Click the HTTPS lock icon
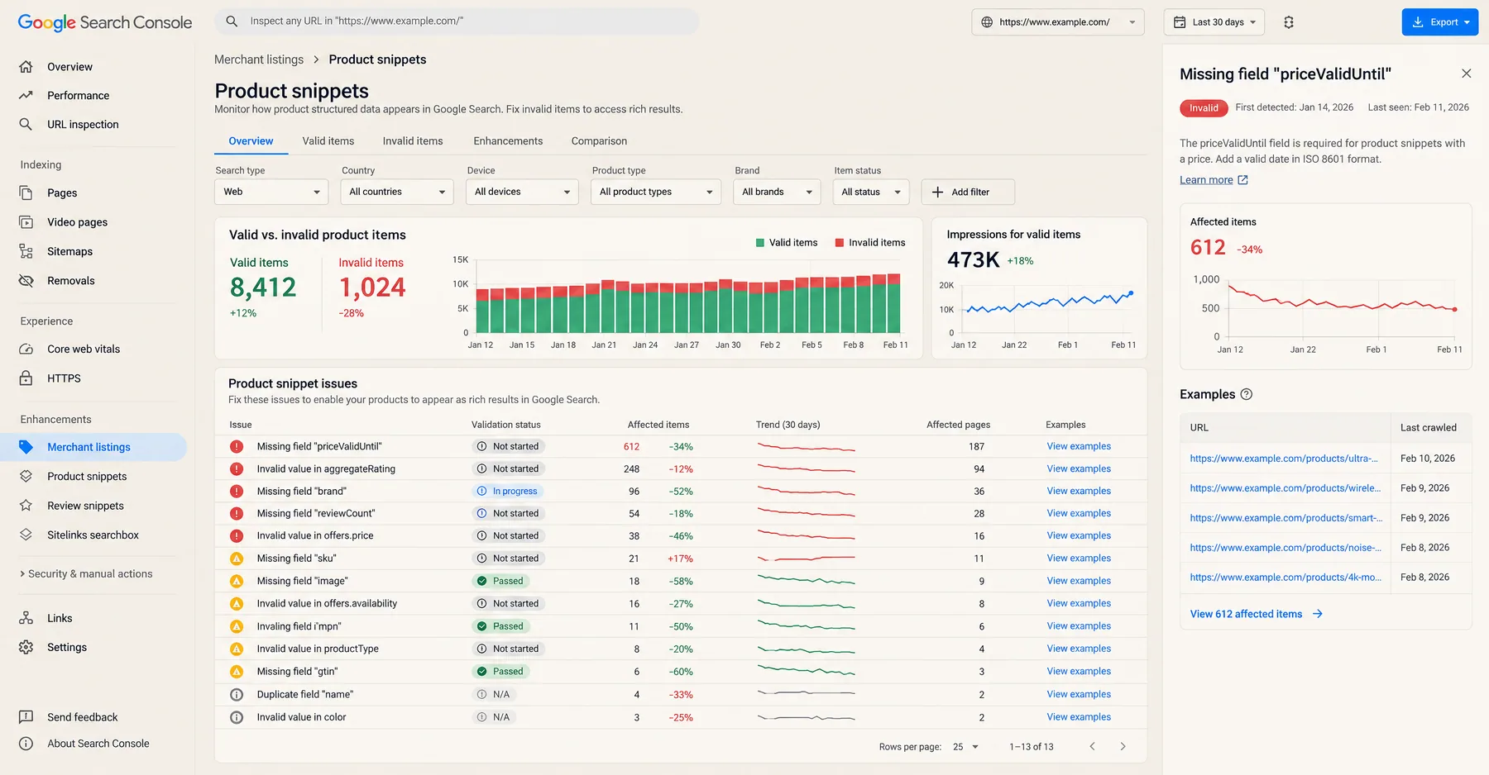The height and width of the screenshot is (775, 1489). point(26,378)
